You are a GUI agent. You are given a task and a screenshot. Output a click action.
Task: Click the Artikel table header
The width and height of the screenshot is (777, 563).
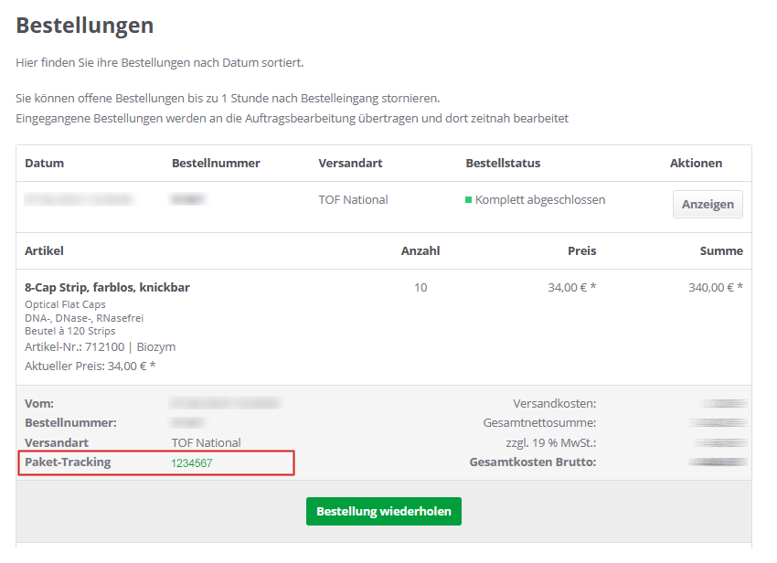click(x=44, y=250)
